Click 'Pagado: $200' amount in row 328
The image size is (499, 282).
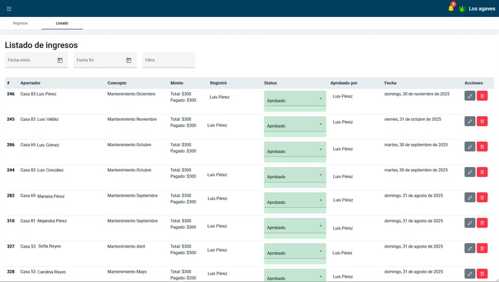click(183, 278)
